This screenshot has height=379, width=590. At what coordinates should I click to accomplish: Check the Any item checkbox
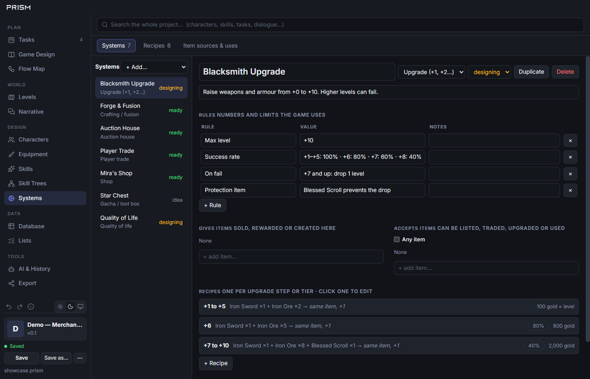[x=397, y=239]
